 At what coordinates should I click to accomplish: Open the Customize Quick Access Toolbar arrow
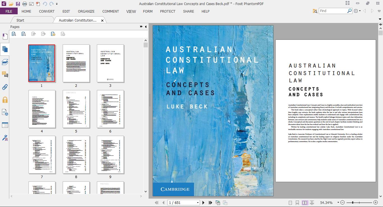57,4
